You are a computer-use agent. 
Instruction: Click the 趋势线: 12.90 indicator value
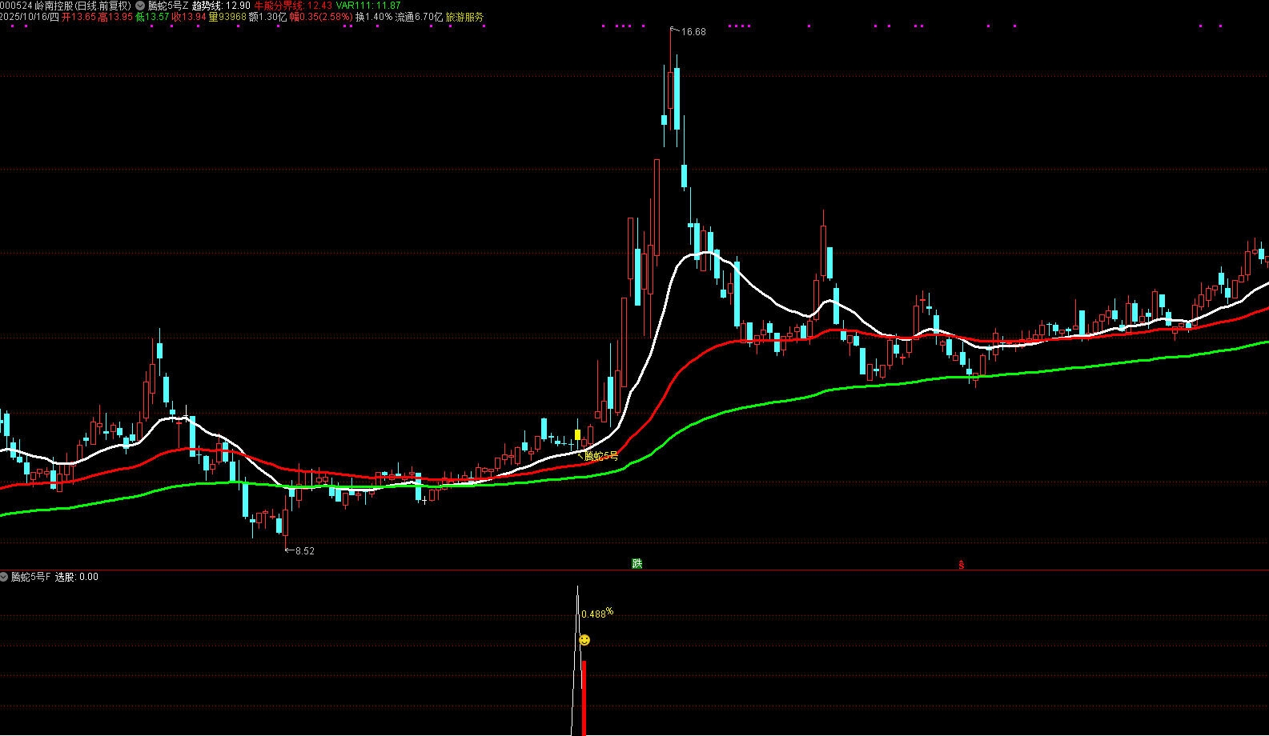[221, 6]
